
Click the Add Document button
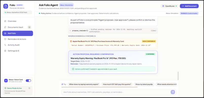[189, 6]
